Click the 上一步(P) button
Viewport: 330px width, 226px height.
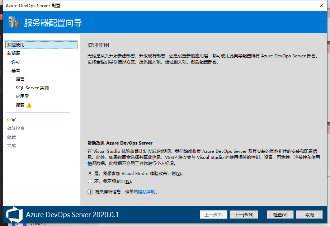point(213,214)
